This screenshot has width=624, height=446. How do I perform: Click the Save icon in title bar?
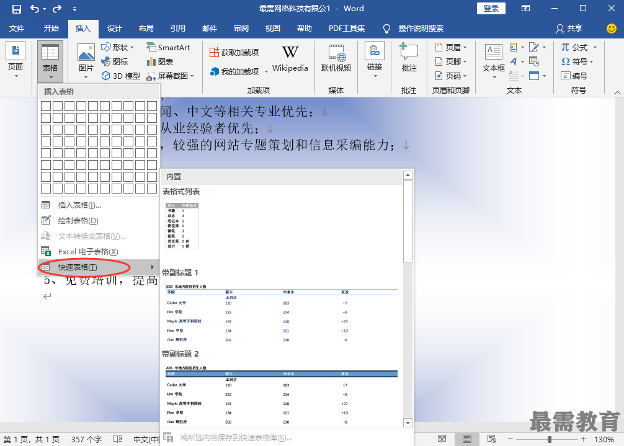(16, 9)
